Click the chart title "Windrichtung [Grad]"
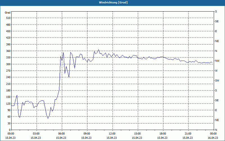225x141 pixels. 113,3
